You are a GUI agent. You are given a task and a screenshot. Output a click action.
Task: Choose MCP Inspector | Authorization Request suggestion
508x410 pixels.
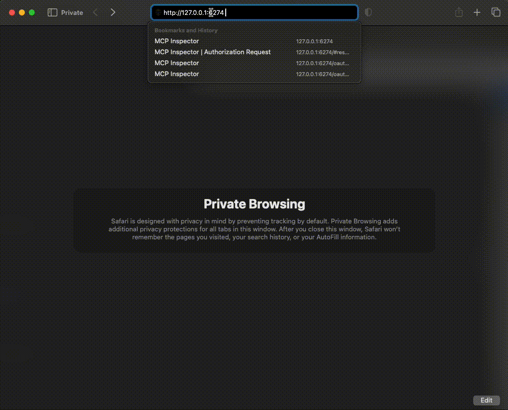[x=254, y=52]
